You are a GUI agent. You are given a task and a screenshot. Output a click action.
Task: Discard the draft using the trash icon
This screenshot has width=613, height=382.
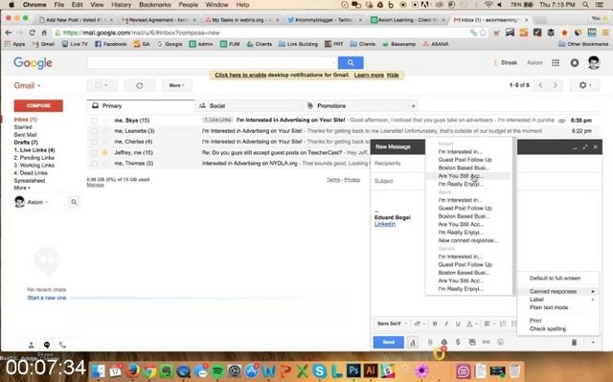click(x=574, y=343)
